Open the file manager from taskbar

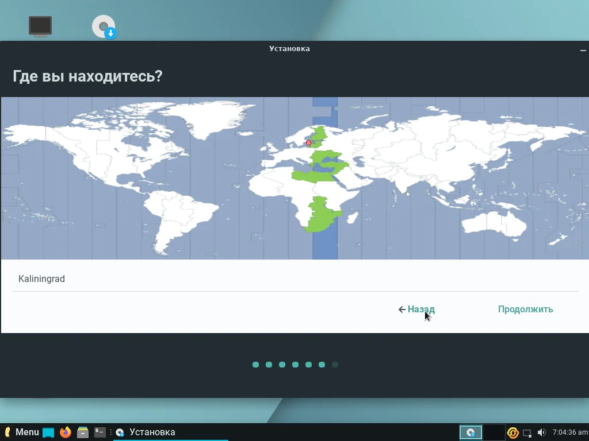(83, 432)
